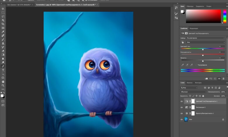Open the layer filter Вид dropdown
The image size is (228, 137).
189,87
